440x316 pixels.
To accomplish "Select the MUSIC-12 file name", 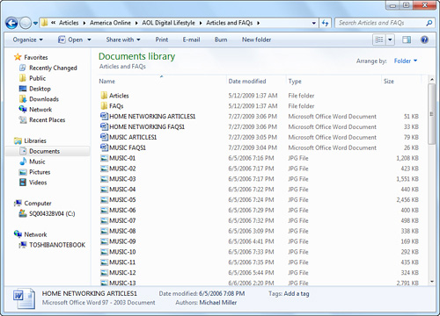I will [122, 273].
